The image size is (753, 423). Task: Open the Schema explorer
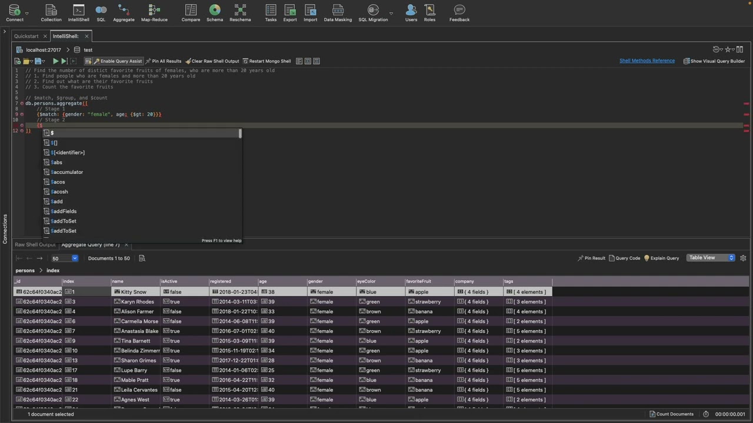point(215,12)
